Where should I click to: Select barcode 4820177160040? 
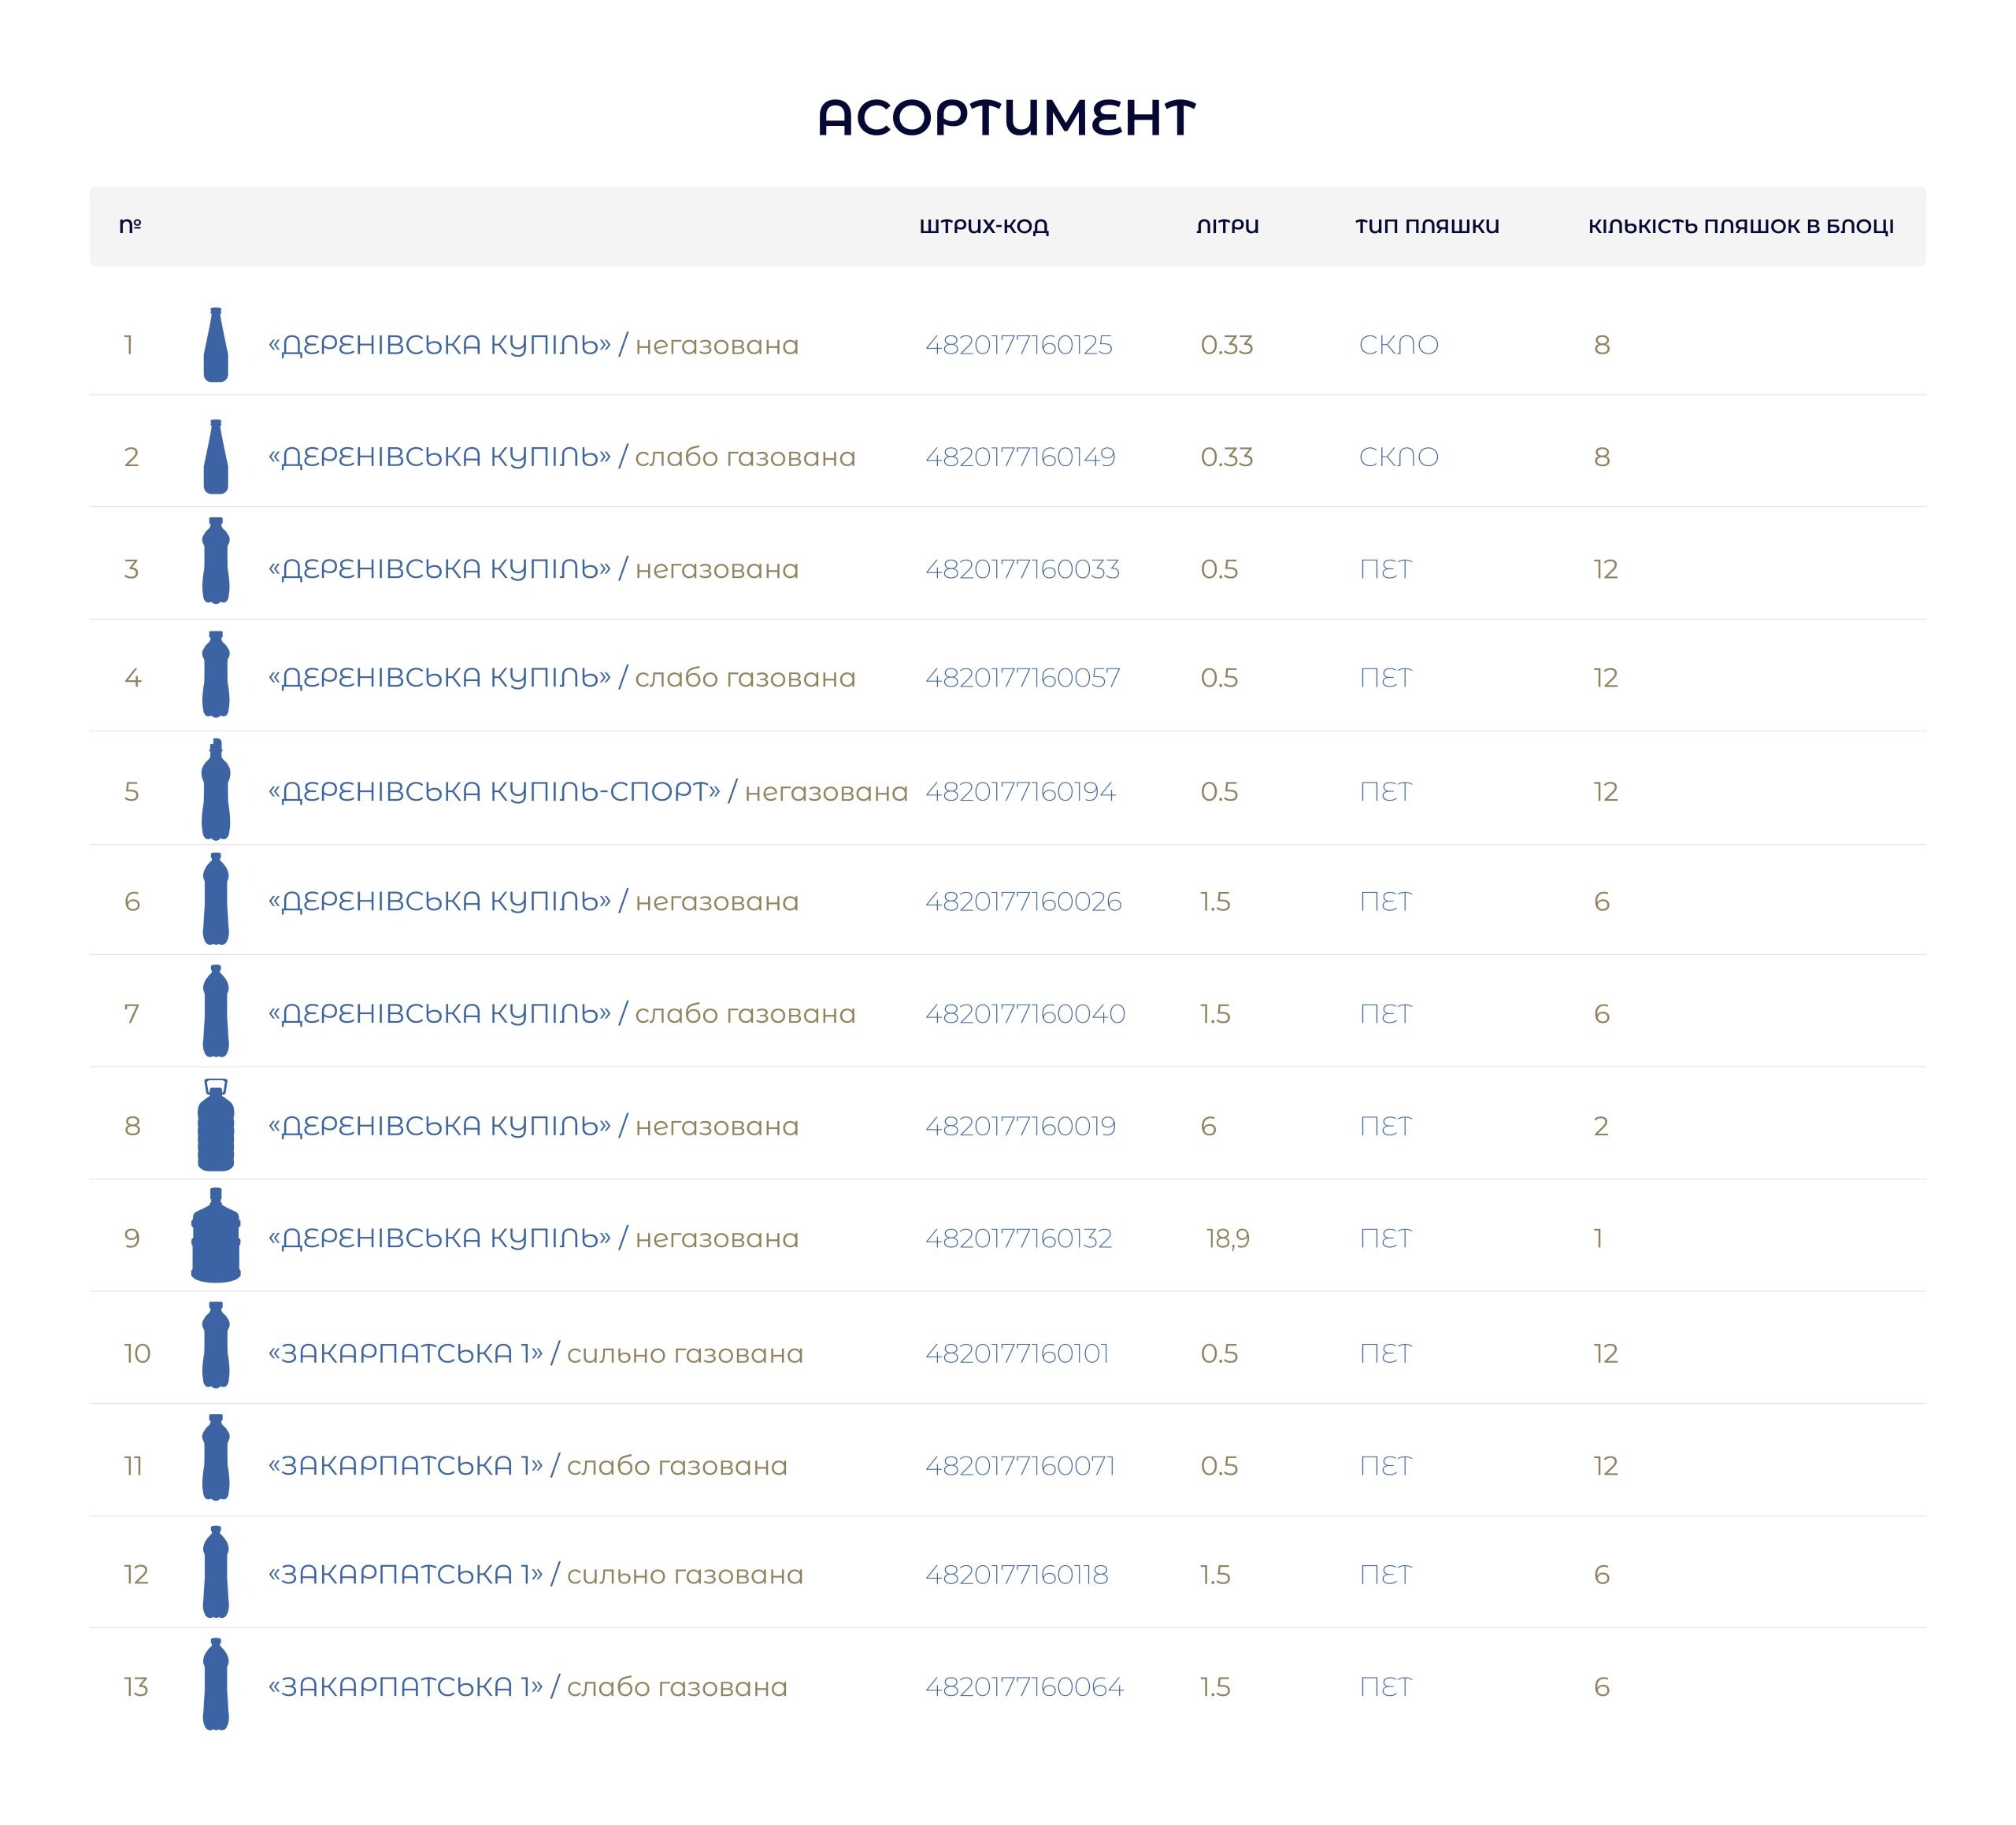tap(1025, 1014)
